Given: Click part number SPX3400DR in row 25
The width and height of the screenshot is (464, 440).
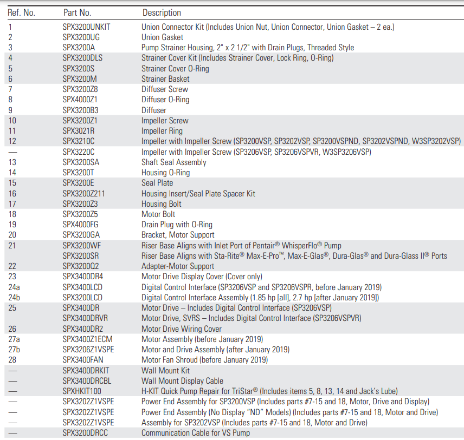Looking at the screenshot, I should pos(81,308).
